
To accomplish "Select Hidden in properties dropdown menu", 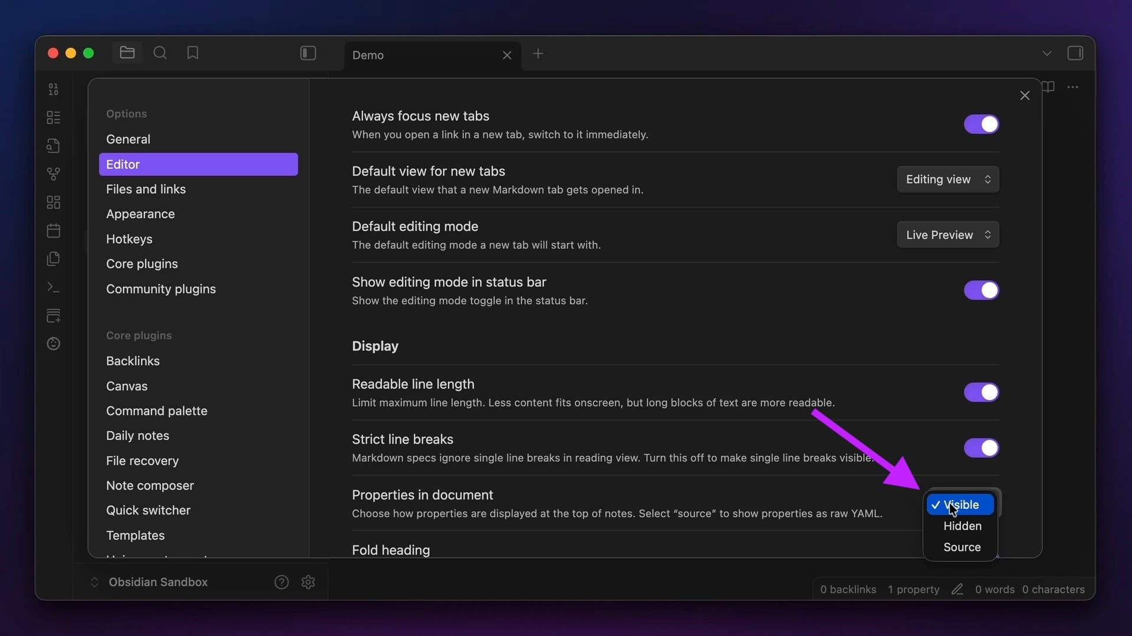I will [x=962, y=526].
